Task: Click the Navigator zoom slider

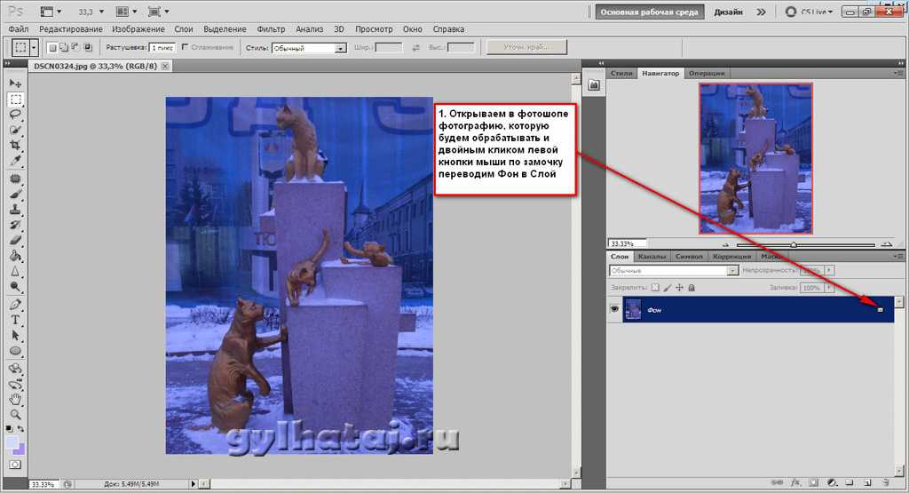Action: pos(793,244)
